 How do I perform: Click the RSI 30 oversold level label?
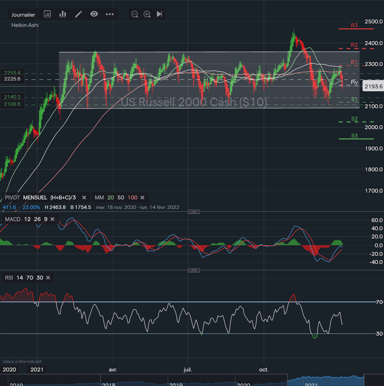[379, 333]
